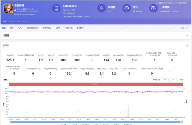This screenshot has height=125, width=192.
Task: Click the export icon beside 导出
Action: (x=187, y=28)
